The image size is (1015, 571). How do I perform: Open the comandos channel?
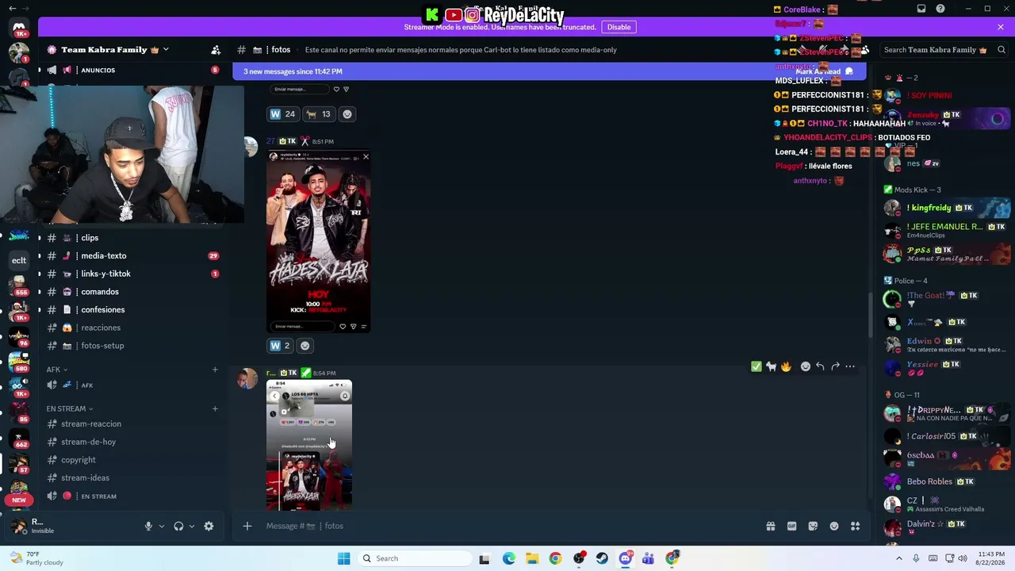coord(132,292)
